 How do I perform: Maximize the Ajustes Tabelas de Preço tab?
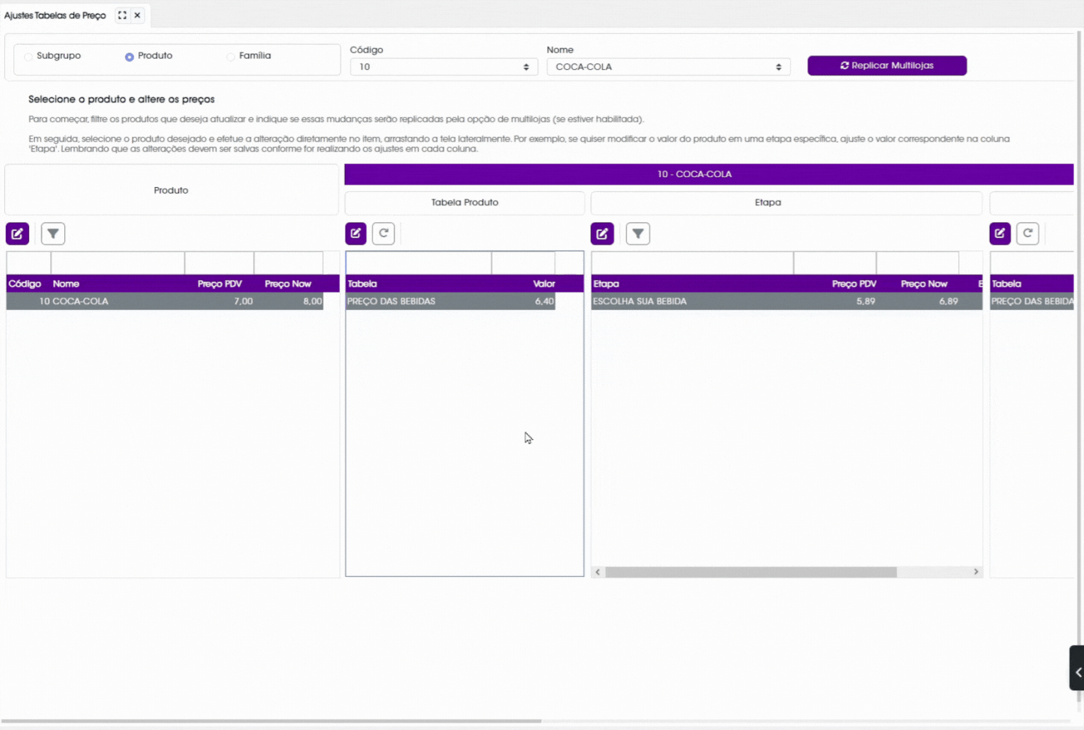[x=122, y=15]
